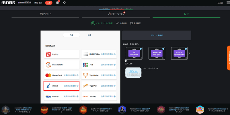Open the orange side support tab
This screenshot has width=230, height=115.
click(x=228, y=58)
